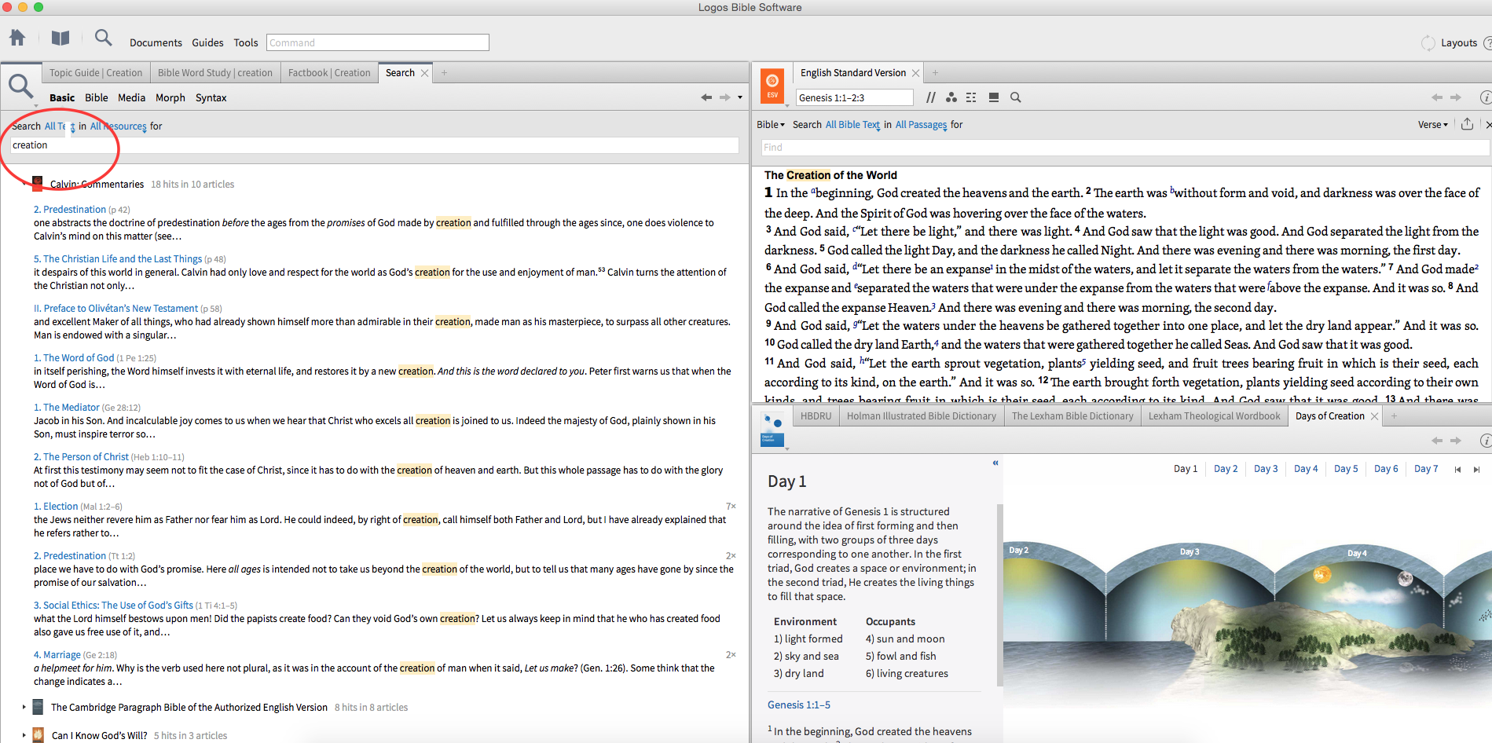
Task: Open parallel resources icon in ESV panel
Action: (x=931, y=97)
